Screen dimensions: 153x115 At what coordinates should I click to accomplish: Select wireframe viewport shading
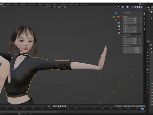[x=135, y=7]
